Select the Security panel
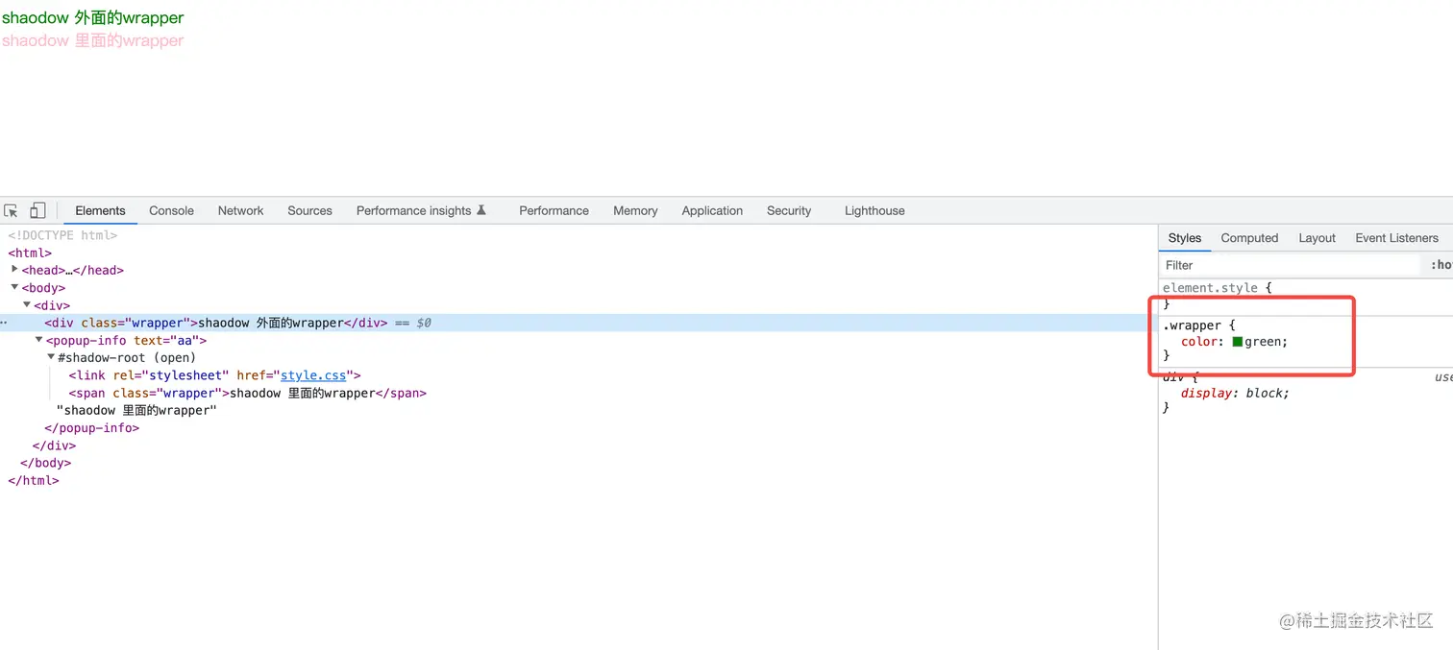The height and width of the screenshot is (650, 1453). tap(788, 210)
